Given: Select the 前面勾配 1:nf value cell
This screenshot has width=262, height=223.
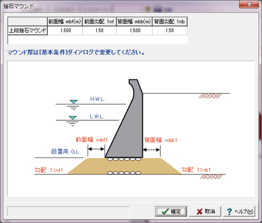Looking at the screenshot, I should point(99,30).
